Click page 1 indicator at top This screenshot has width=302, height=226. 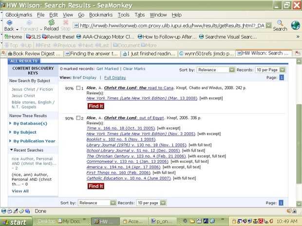coord(282,78)
